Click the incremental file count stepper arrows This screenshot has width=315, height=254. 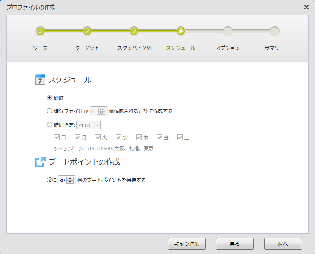102,111
